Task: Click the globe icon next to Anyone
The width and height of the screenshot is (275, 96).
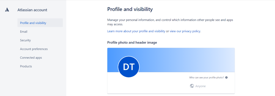Action: pyautogui.click(x=192, y=86)
